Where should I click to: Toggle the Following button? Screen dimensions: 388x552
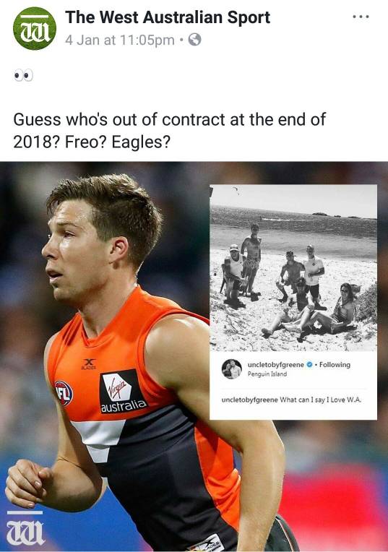click(x=335, y=365)
